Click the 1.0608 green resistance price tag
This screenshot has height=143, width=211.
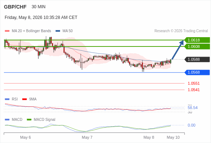coord(197,46)
